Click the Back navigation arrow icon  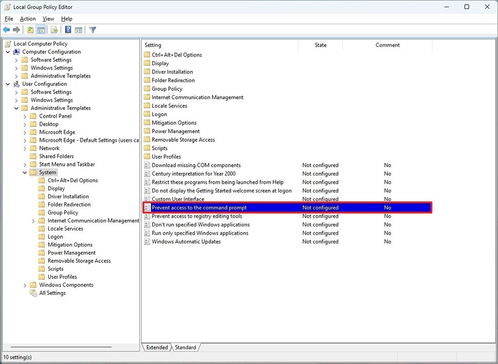pos(6,29)
